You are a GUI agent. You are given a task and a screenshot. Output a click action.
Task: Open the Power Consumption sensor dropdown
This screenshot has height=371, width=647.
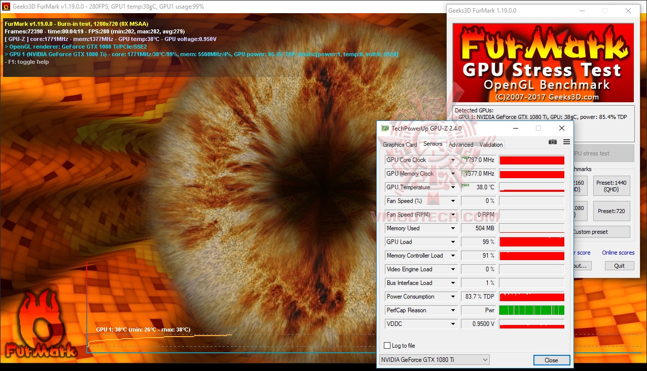point(453,297)
